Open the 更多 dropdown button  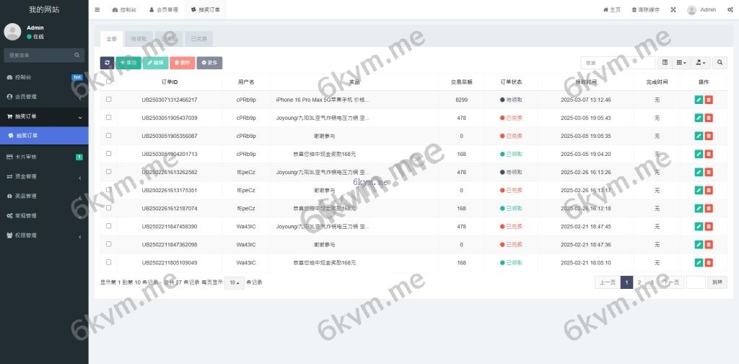click(x=210, y=63)
